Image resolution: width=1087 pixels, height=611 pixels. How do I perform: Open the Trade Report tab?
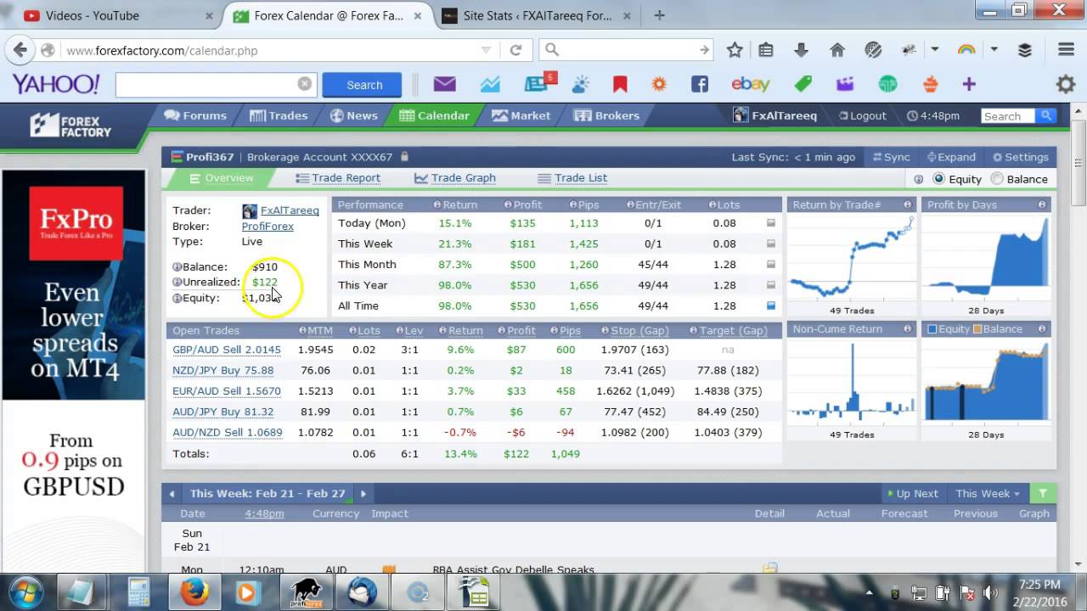[x=338, y=178]
